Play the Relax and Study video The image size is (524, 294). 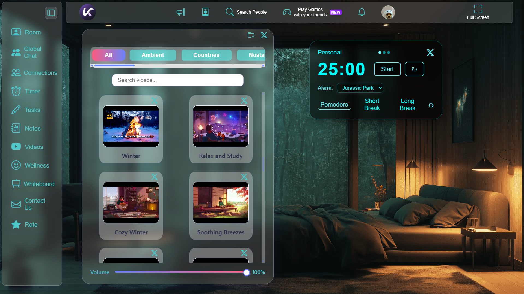(221, 126)
